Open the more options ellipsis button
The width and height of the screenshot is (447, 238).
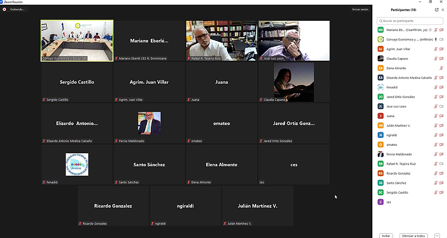(437, 236)
